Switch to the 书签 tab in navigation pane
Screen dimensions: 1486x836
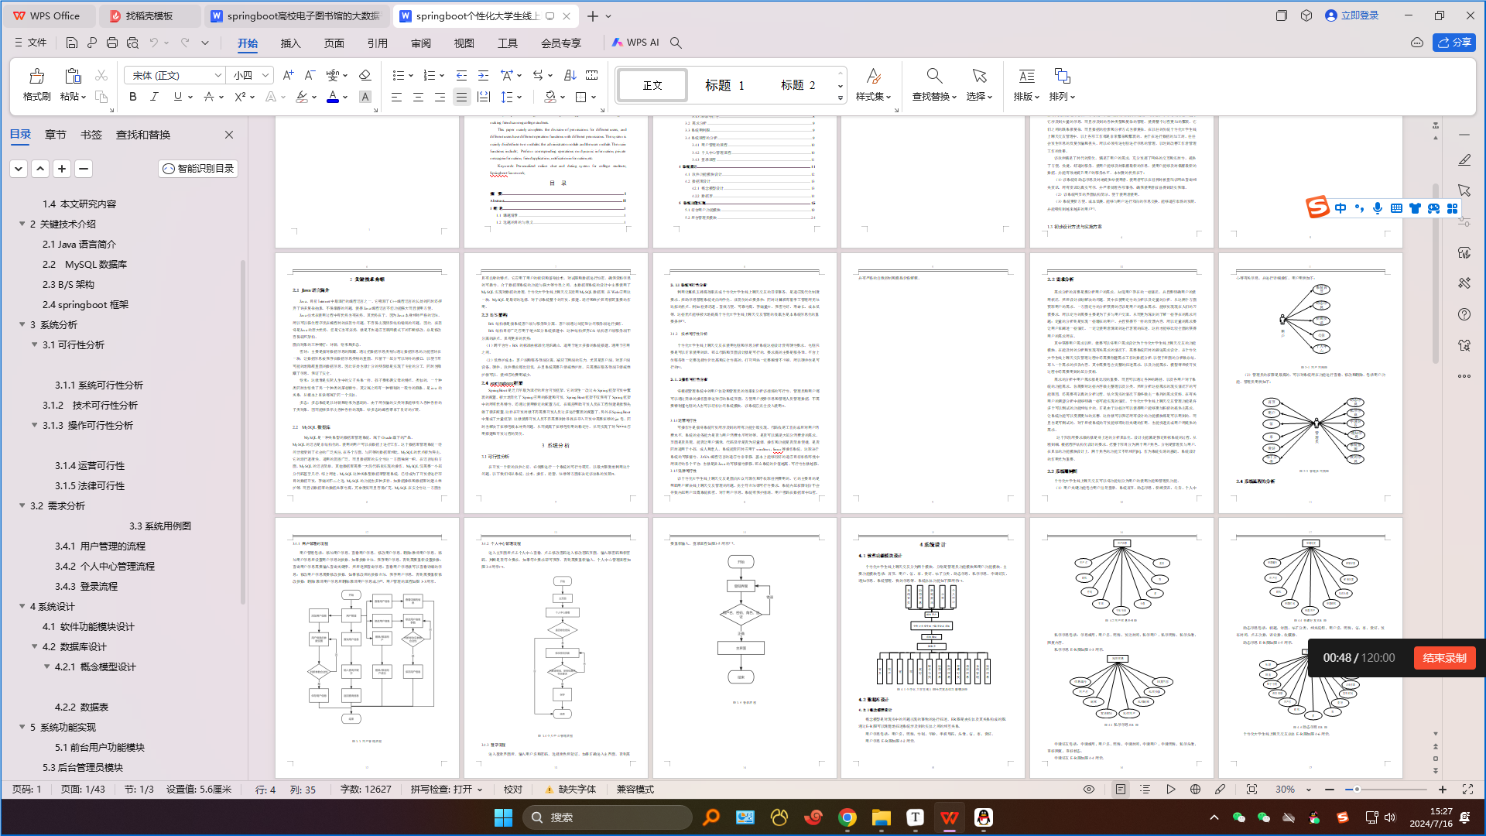[91, 135]
